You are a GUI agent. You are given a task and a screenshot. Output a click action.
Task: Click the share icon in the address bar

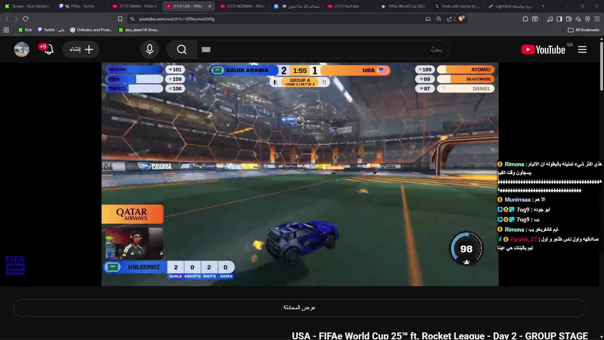tap(449, 19)
